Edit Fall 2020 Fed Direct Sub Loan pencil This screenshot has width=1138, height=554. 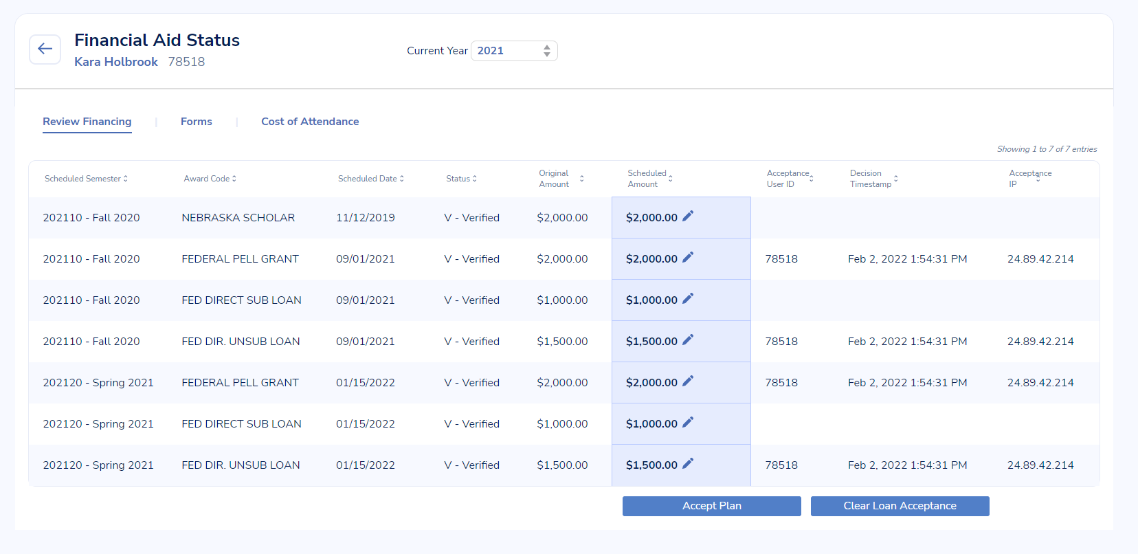coord(688,299)
